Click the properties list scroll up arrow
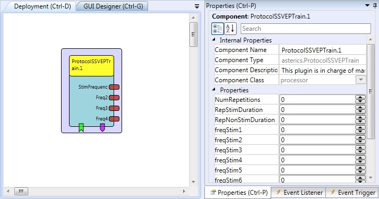The image size is (379, 199). [371, 39]
